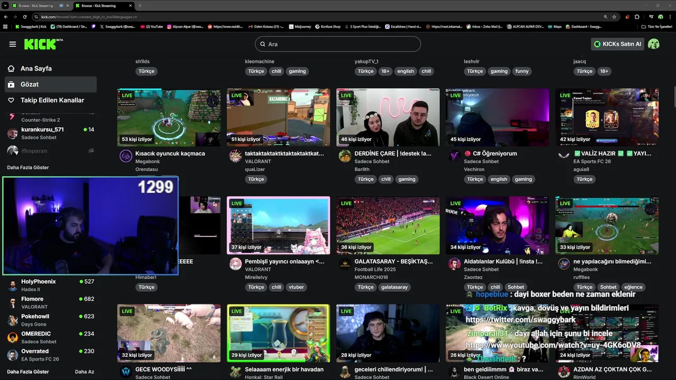The width and height of the screenshot is (676, 380).
Task: Expand Daha Fazla Göster above the webcam
Action: click(28, 167)
